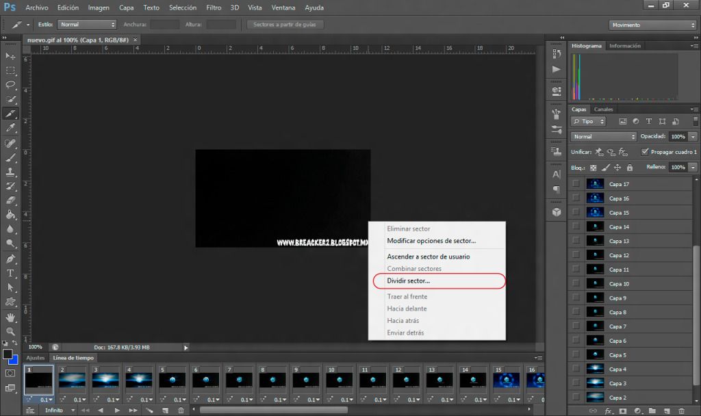Image resolution: width=701 pixels, height=416 pixels.
Task: Select the Eyedropper tool
Action: pyautogui.click(x=10, y=128)
